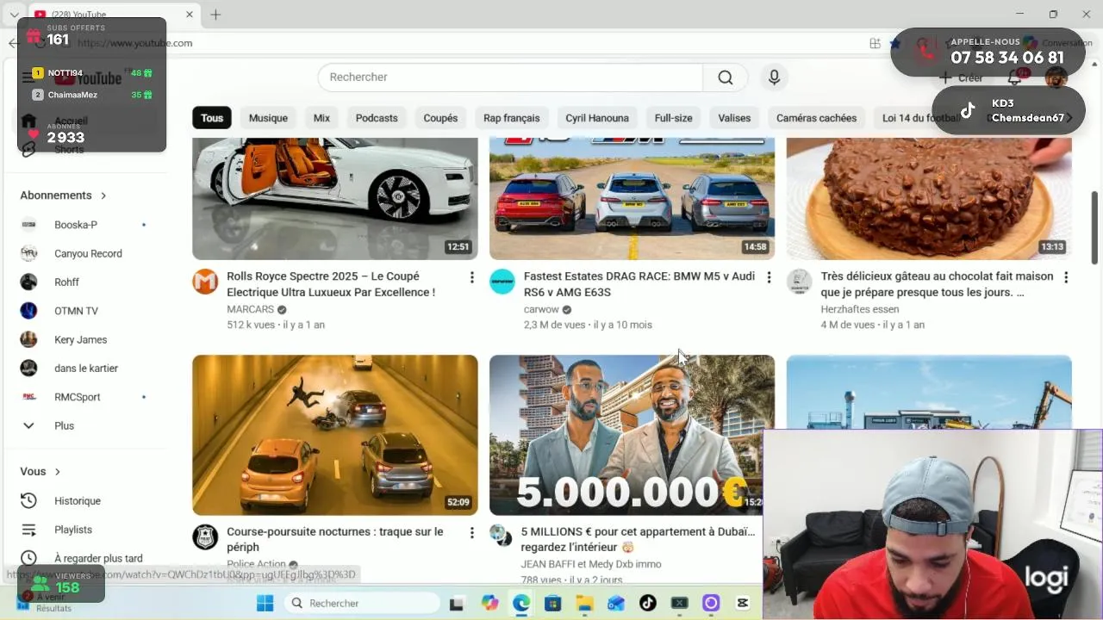Click the Windows taskbar Rechercher box

tap(362, 603)
